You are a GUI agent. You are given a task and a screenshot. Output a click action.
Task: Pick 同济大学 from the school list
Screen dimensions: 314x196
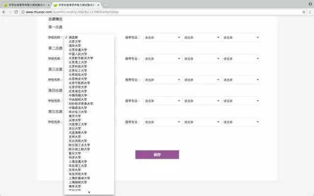tap(89, 157)
